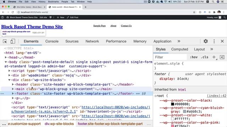Click the #abb8c3 gray color swatch
The height and width of the screenshot is (127, 227).
click(x=184, y=111)
